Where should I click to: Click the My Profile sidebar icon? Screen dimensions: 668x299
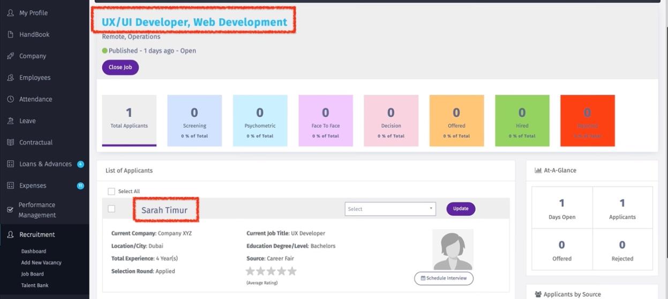[10, 13]
